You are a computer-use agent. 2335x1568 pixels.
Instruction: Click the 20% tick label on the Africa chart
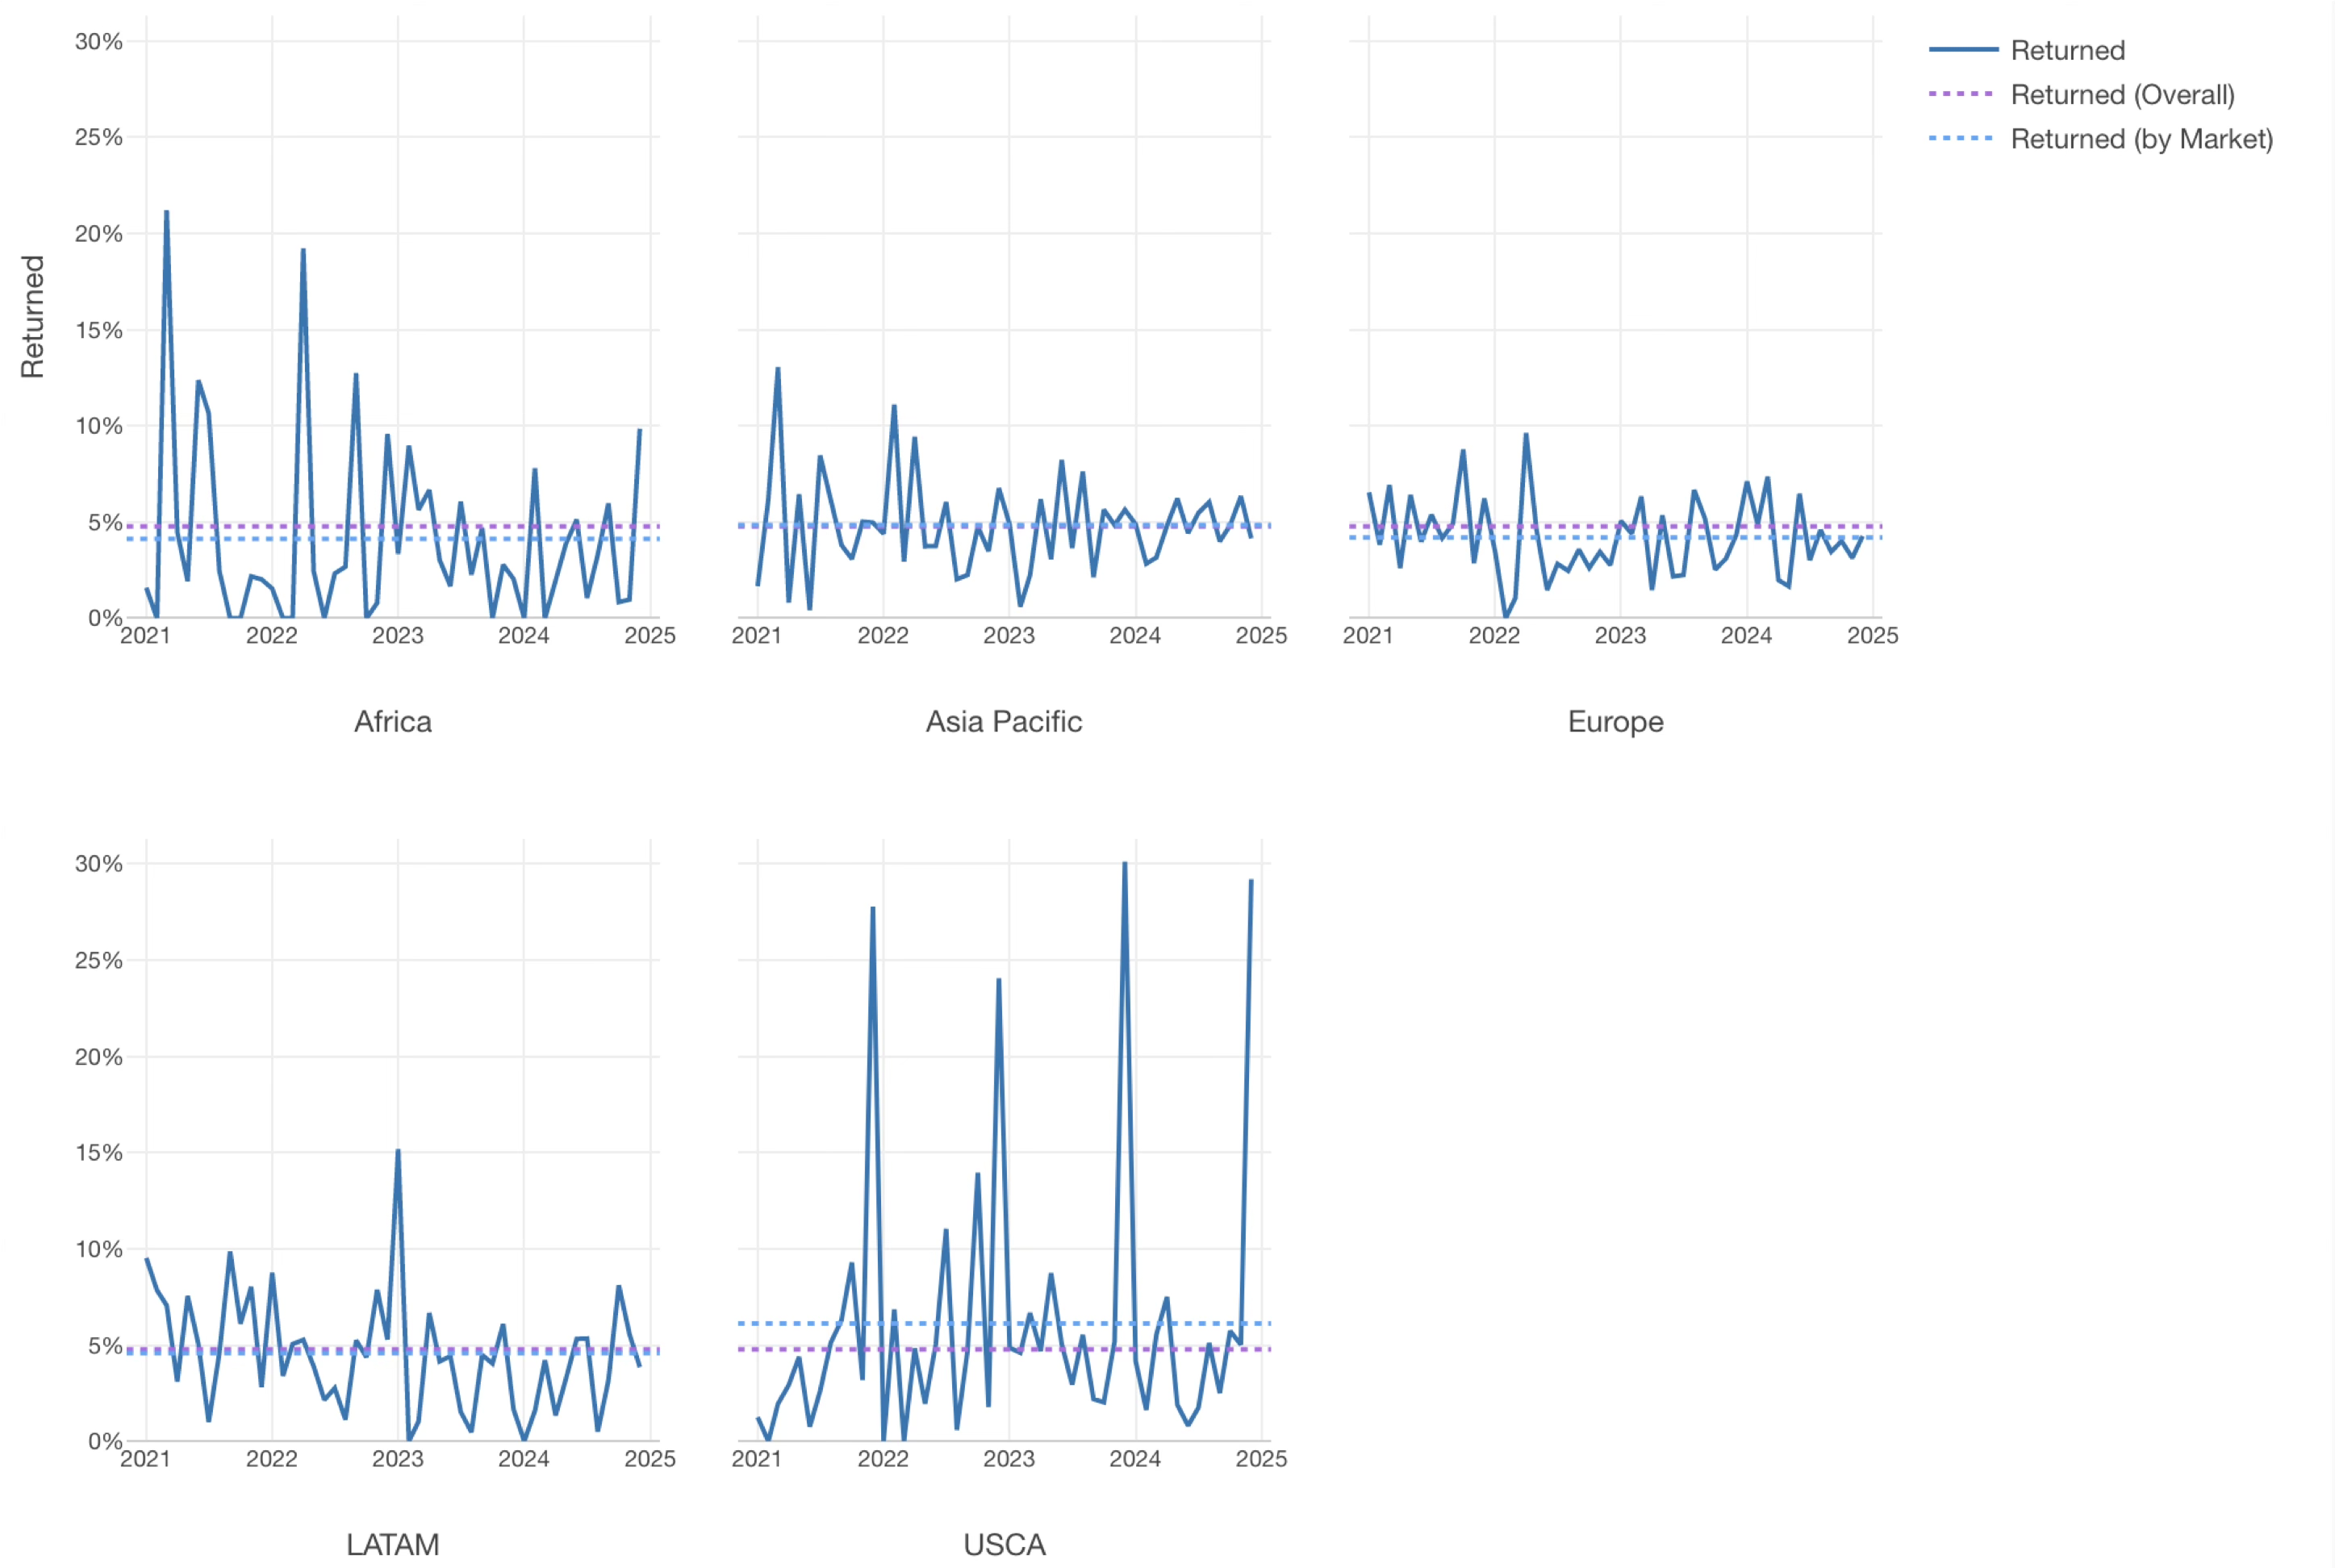[x=99, y=233]
